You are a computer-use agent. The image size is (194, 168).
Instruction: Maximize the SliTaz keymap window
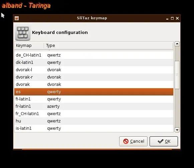point(172,18)
